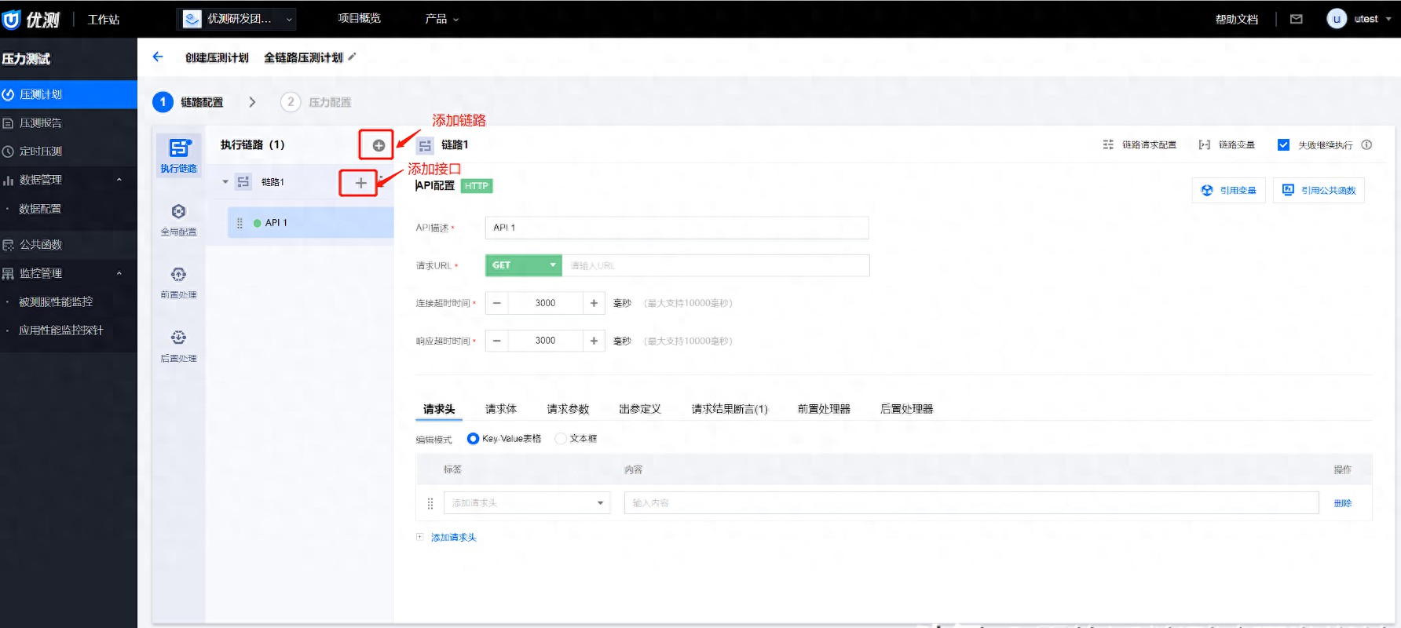Select Key-Value表格 edit mode
Image resolution: width=1401 pixels, height=628 pixels.
pos(473,439)
